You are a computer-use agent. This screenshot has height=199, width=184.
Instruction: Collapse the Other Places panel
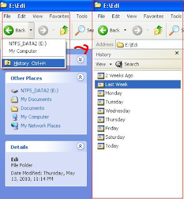click(80, 77)
